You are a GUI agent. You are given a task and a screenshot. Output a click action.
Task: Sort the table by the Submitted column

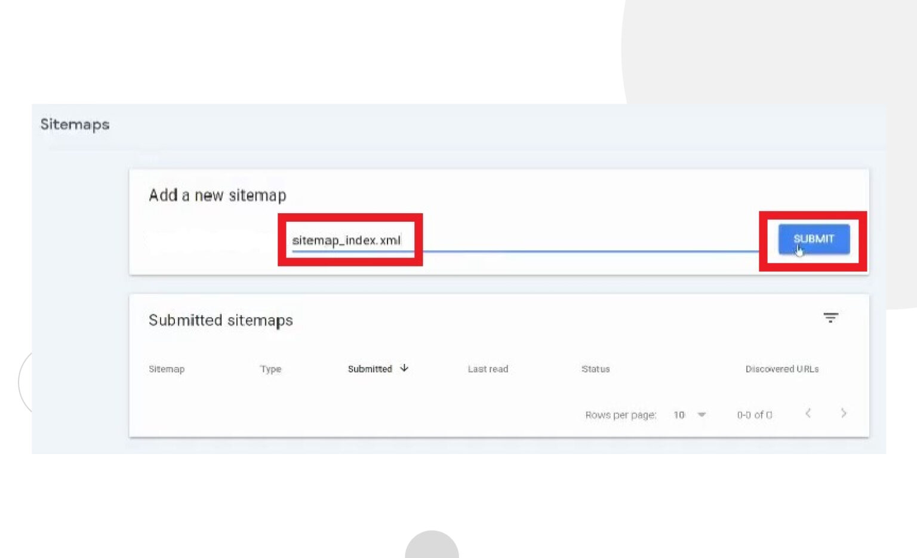tap(370, 369)
